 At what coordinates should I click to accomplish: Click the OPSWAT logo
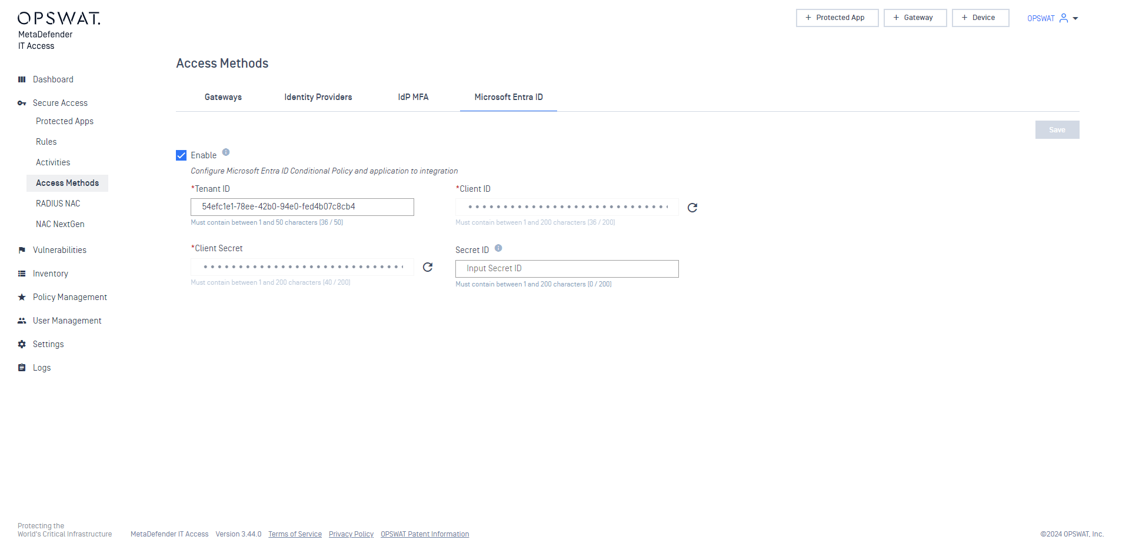[59, 18]
